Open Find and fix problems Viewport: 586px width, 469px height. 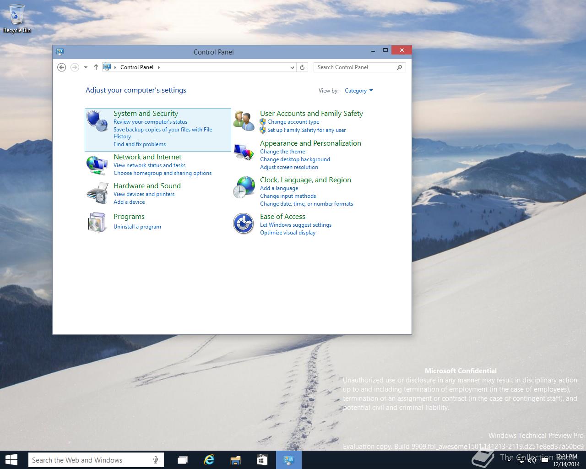click(140, 144)
